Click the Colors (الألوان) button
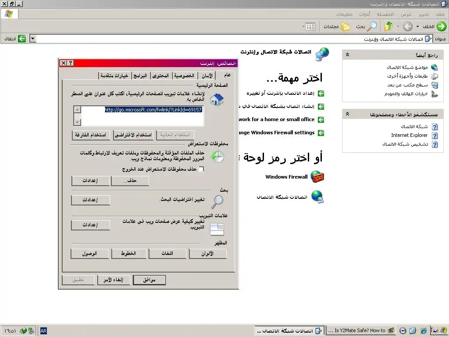Image resolution: width=449 pixels, height=337 pixels. [x=207, y=254]
